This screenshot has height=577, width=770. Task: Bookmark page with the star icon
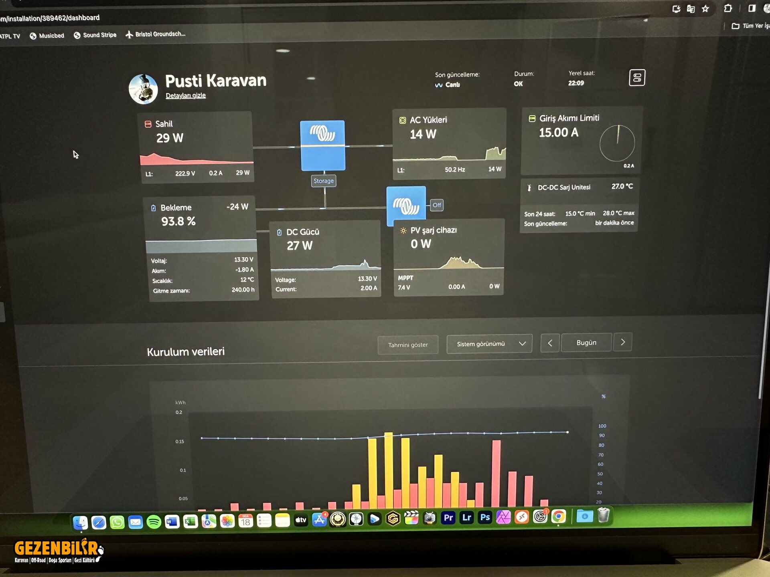pyautogui.click(x=705, y=9)
